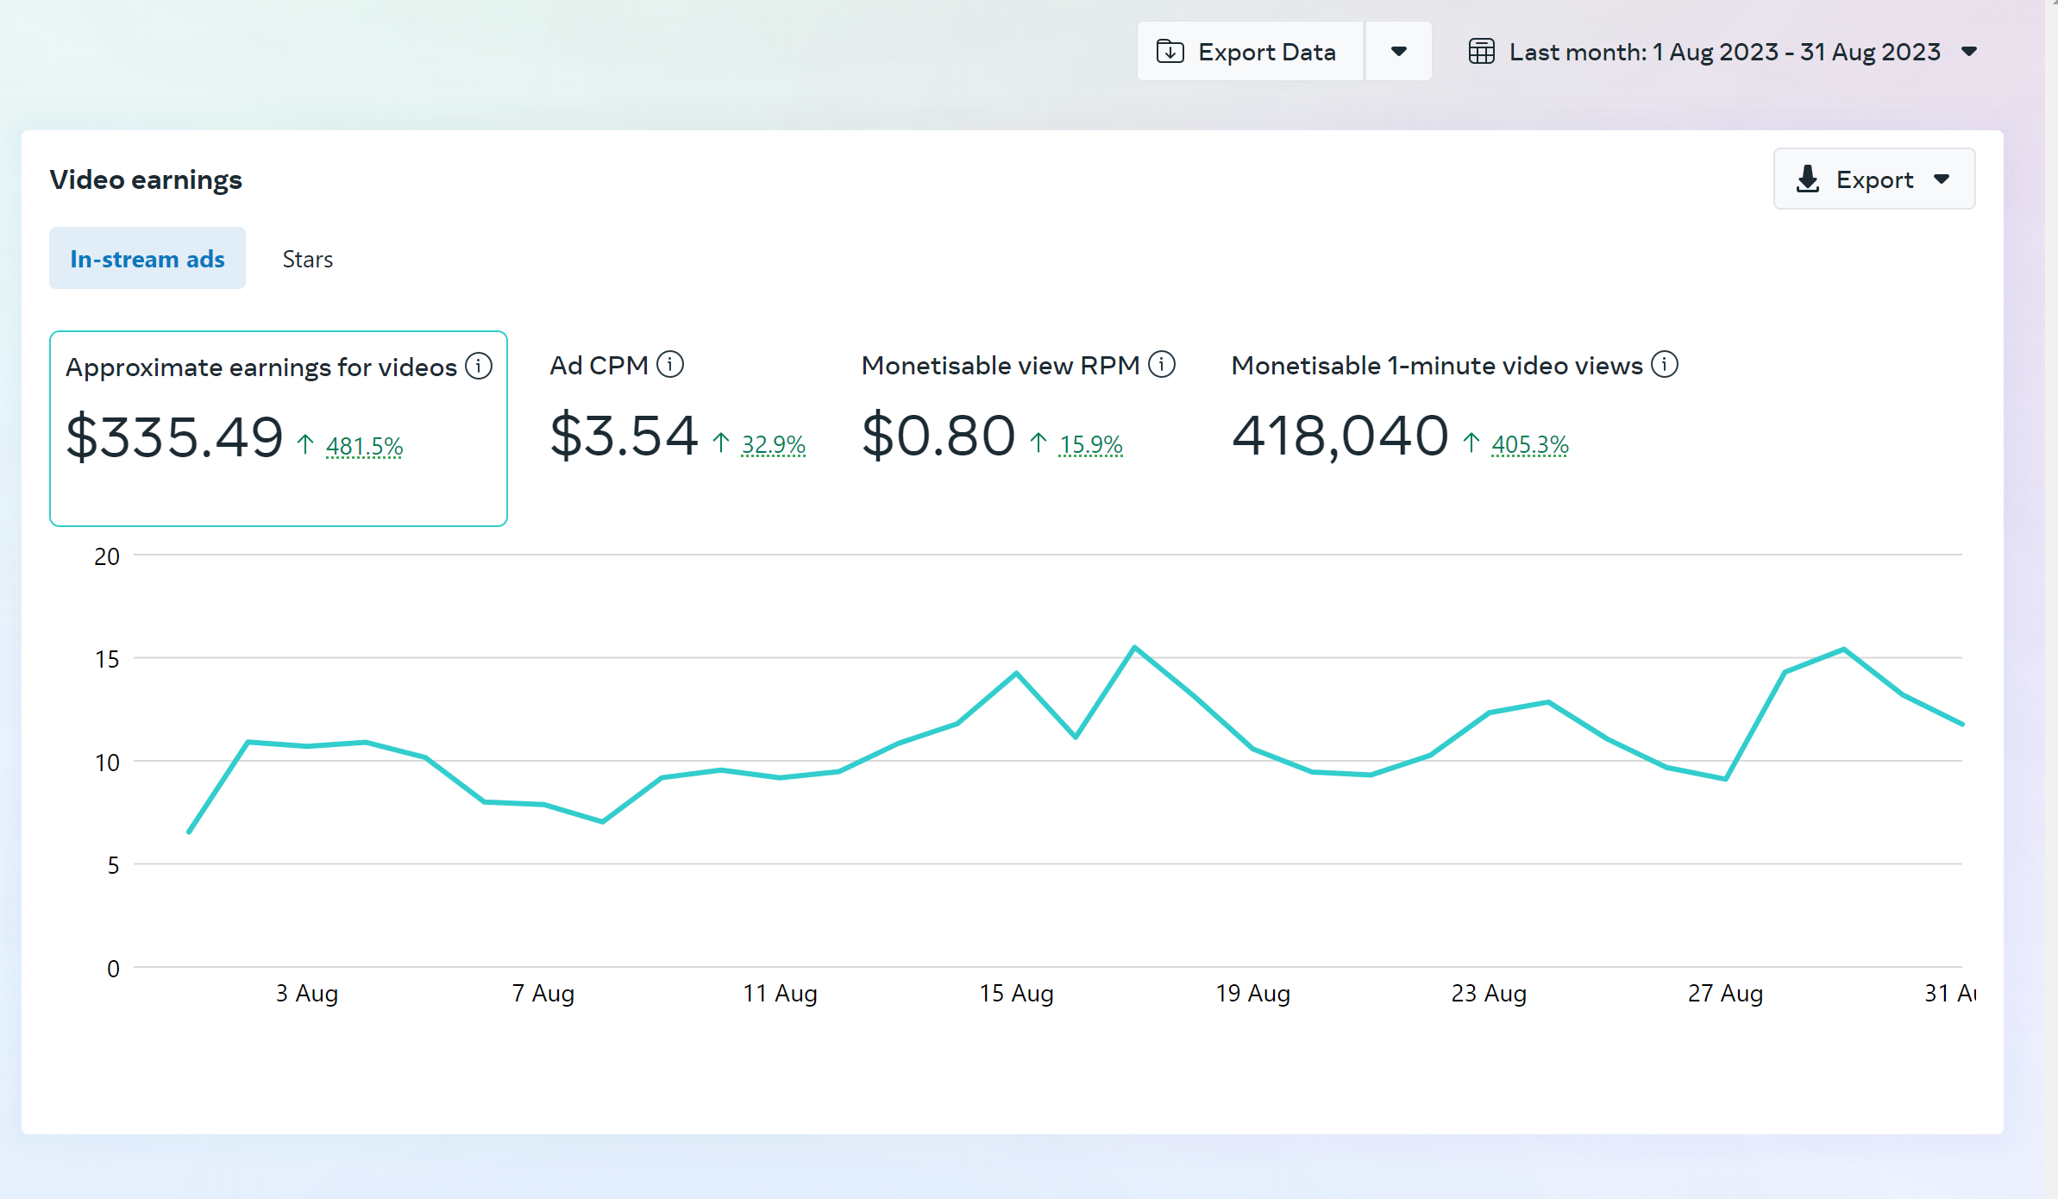Image resolution: width=2058 pixels, height=1199 pixels.
Task: Click the download icon on the Export button
Action: 1808,179
